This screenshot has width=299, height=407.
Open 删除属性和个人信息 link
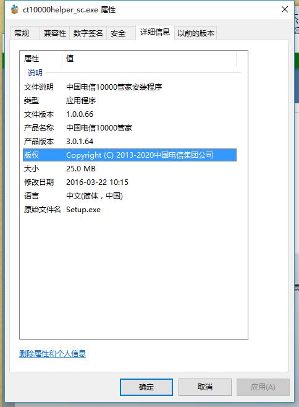pos(53,354)
